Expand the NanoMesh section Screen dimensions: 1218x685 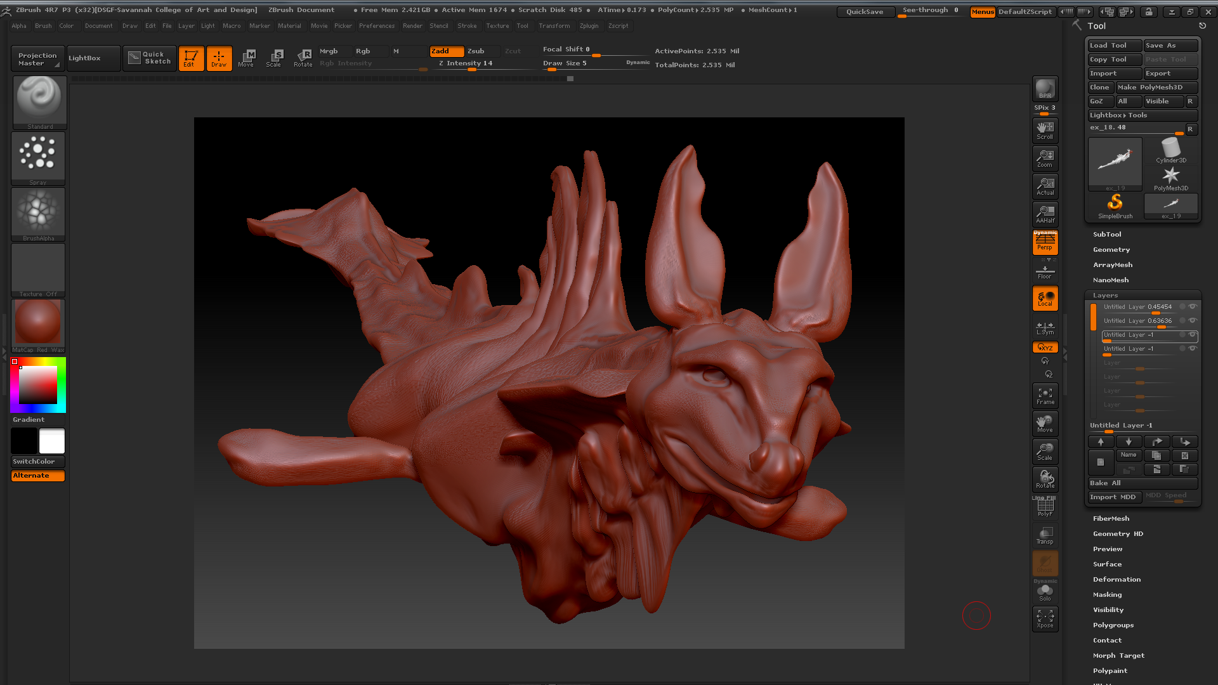click(1111, 280)
